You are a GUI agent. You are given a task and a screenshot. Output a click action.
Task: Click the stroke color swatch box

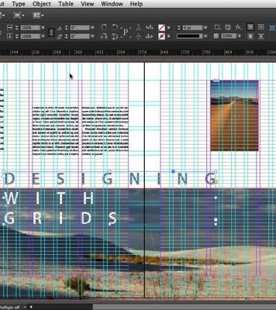[161, 36]
